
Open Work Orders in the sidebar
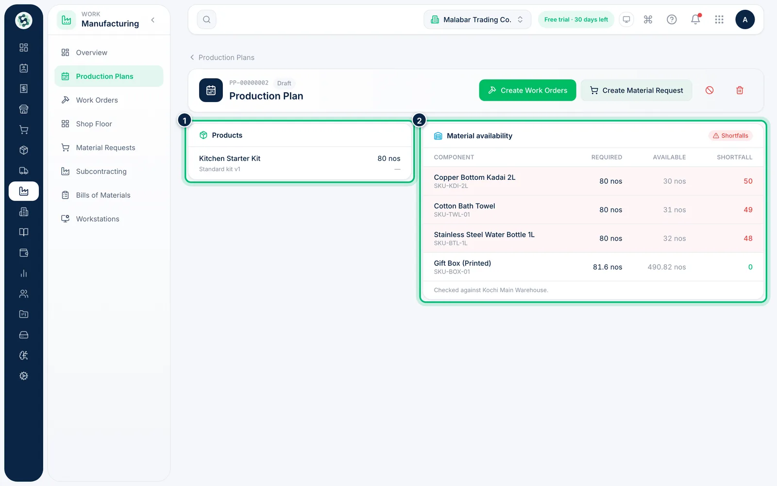click(x=109, y=100)
